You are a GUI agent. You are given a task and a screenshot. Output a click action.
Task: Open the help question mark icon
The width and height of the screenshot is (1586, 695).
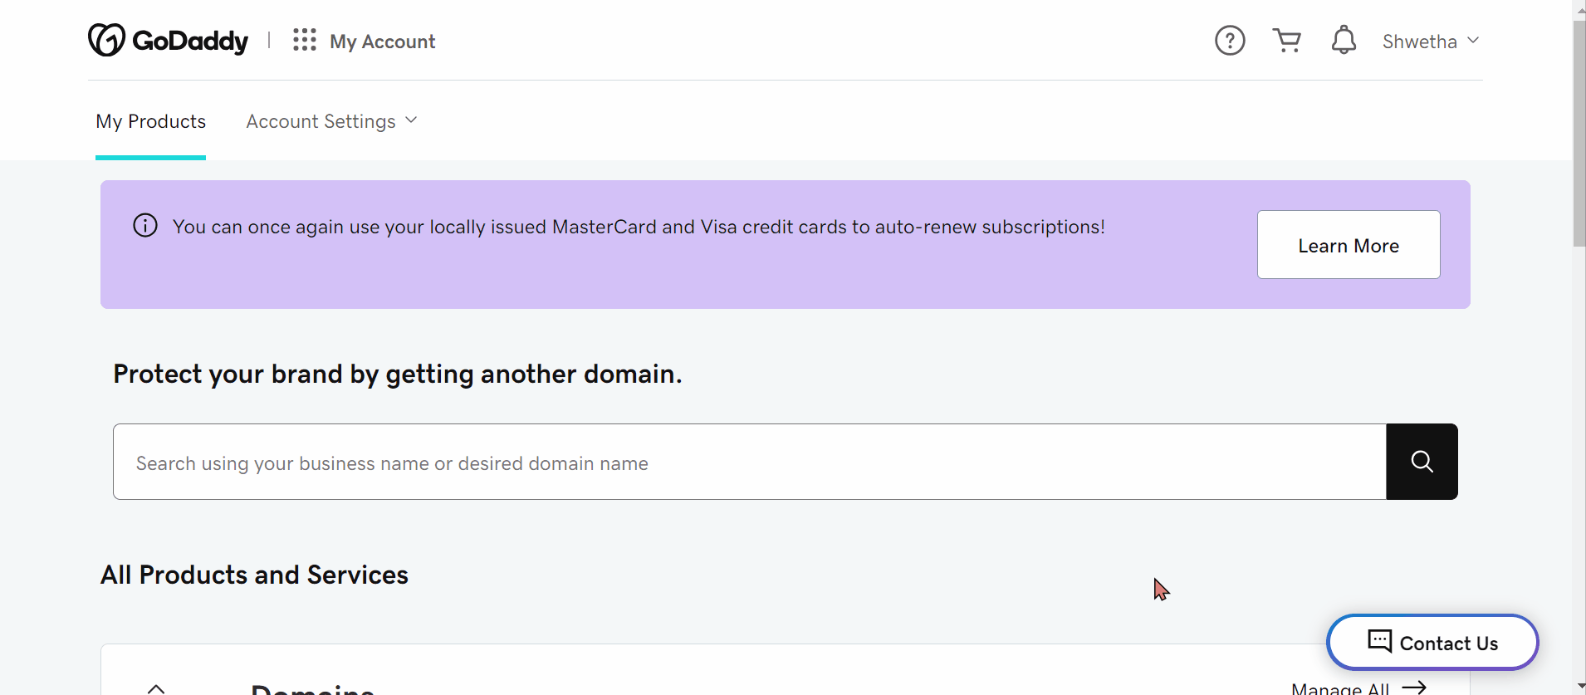(x=1230, y=40)
